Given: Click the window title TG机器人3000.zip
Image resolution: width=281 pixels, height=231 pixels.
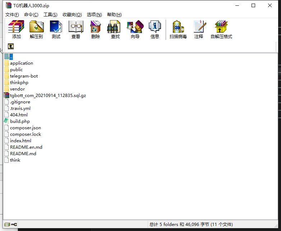Looking at the screenshot, I should 31,5.
